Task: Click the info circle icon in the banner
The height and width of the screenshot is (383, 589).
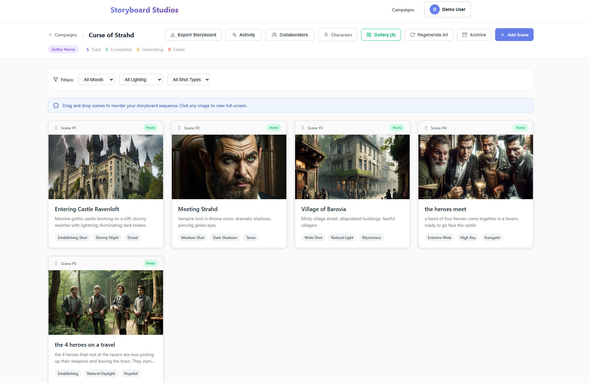Action: click(x=56, y=106)
